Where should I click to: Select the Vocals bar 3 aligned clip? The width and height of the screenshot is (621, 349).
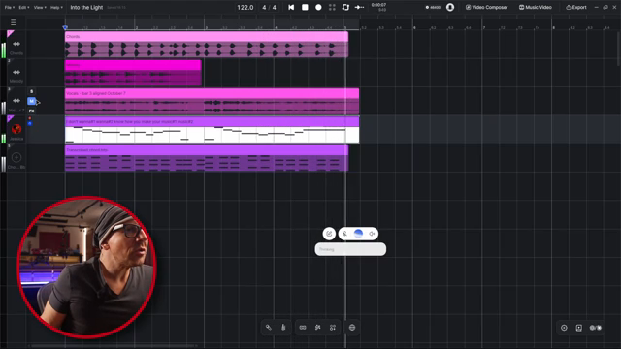point(212,101)
